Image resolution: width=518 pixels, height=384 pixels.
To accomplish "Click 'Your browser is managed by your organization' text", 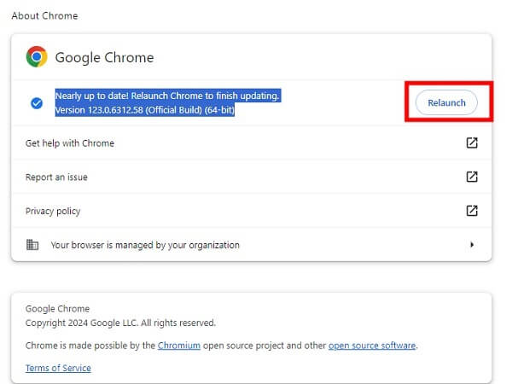I will tap(145, 245).
